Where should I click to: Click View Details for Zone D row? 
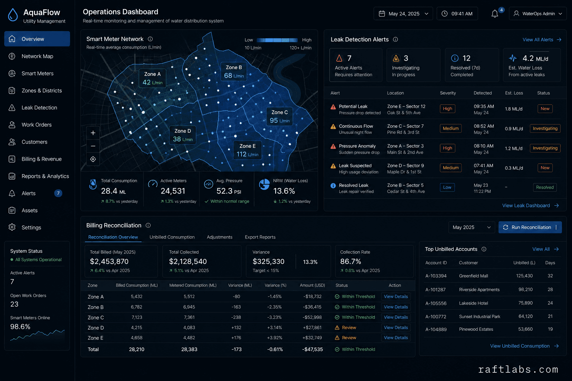(396, 328)
